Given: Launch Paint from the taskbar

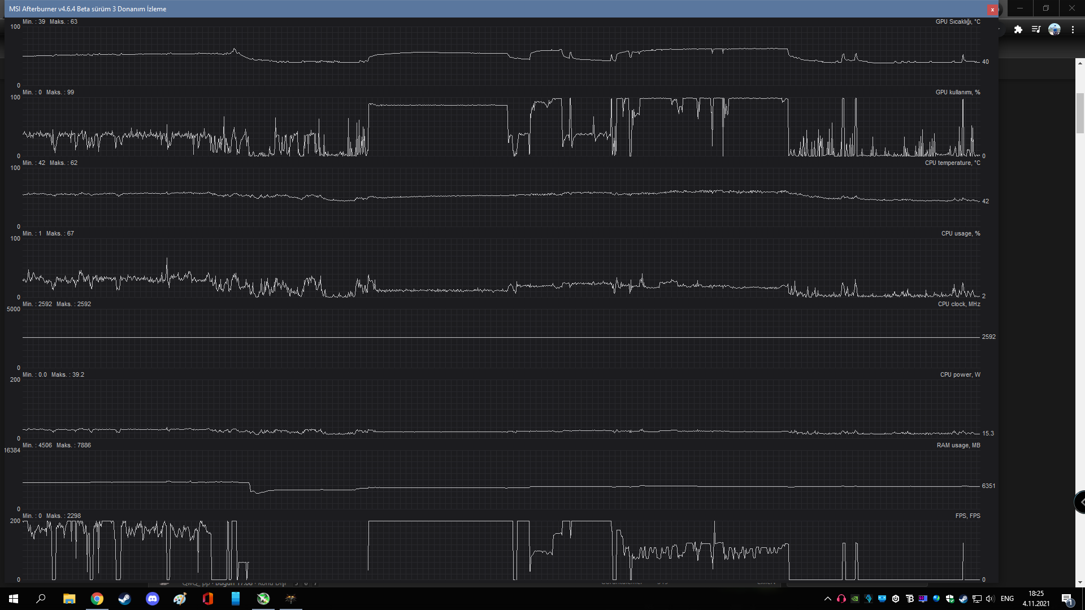Looking at the screenshot, I should point(180,599).
